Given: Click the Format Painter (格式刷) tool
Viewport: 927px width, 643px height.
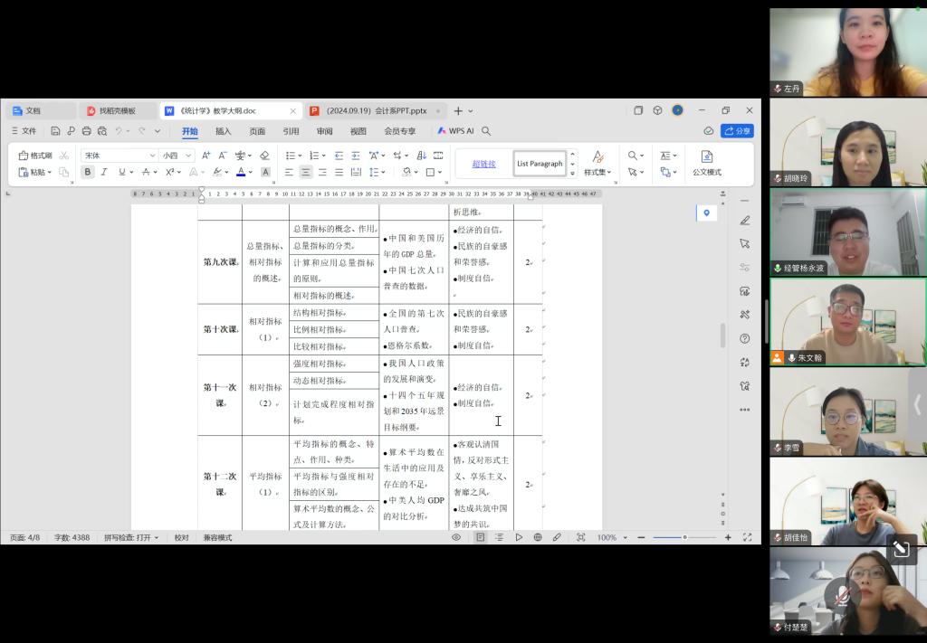Looking at the screenshot, I should tap(36, 156).
